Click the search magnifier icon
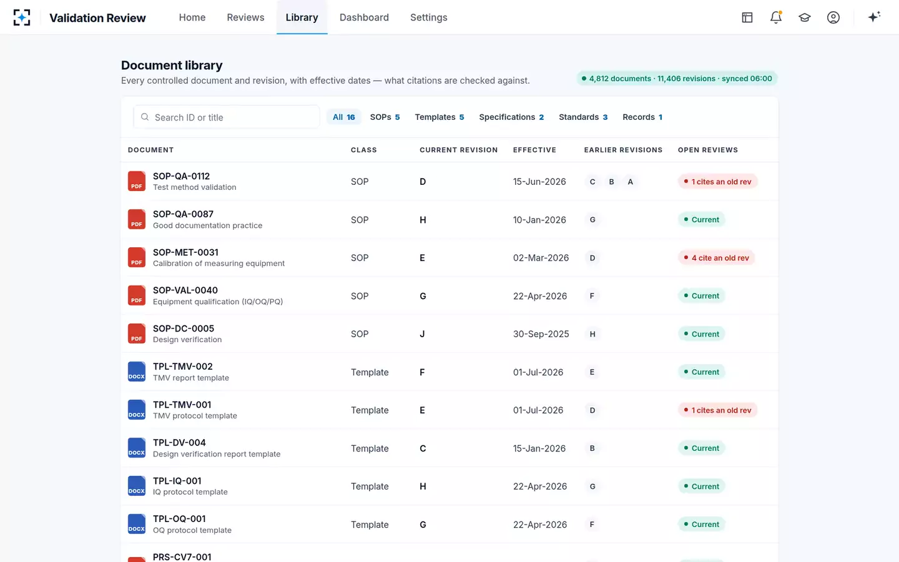Viewport: 899px width, 562px height. pyautogui.click(x=145, y=117)
